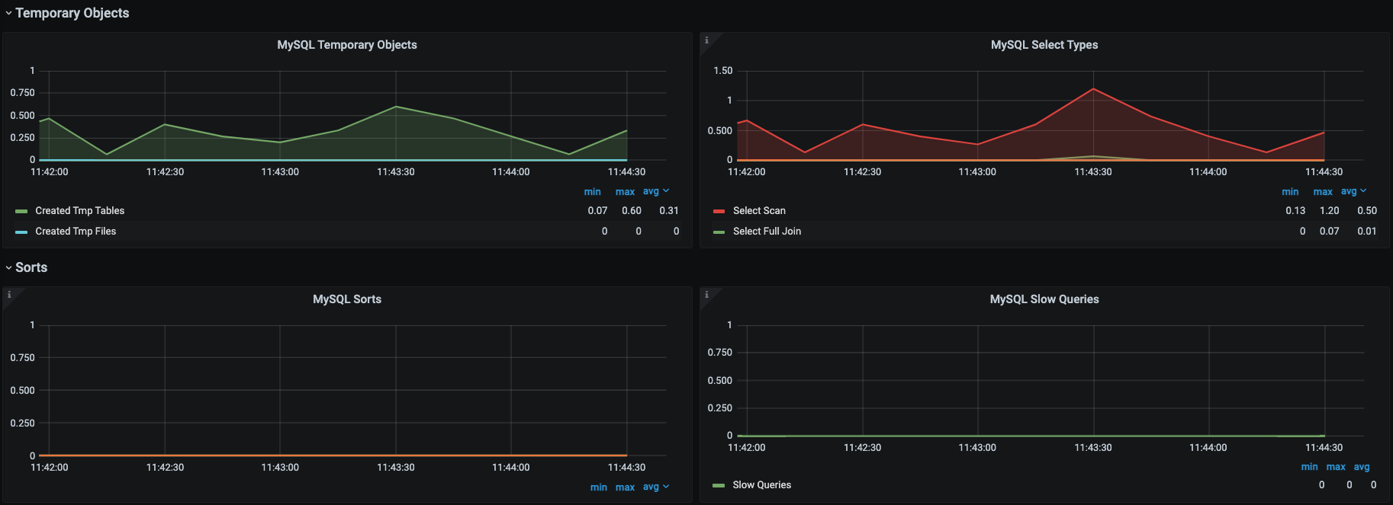The height and width of the screenshot is (505, 1393).
Task: Show info tooltip icon on MySQL Sorts panel
Action: [x=9, y=295]
